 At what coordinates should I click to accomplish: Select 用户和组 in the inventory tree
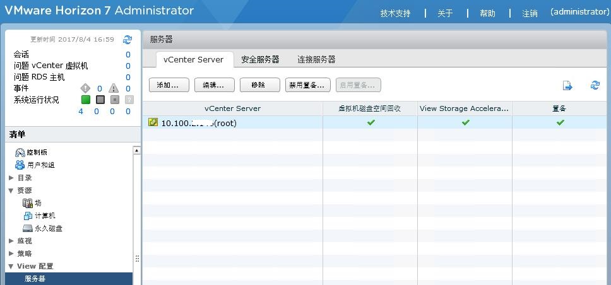(40, 165)
